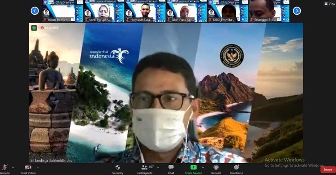Select UBSI_Emmita participant thumbnail

pyautogui.click(x=228, y=11)
